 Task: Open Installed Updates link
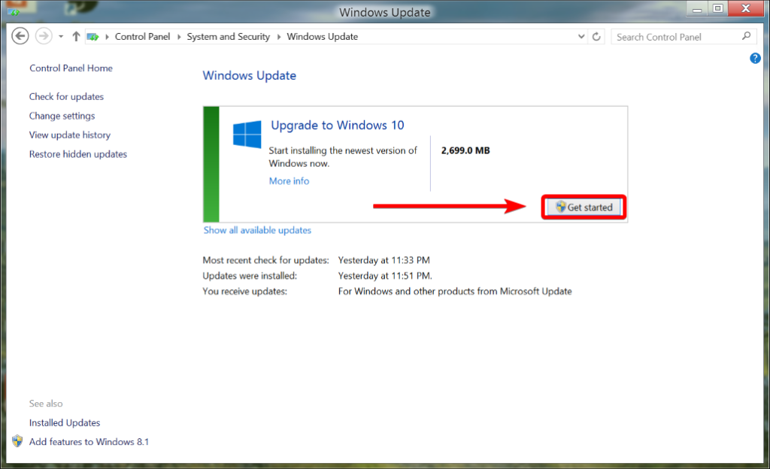coord(65,423)
